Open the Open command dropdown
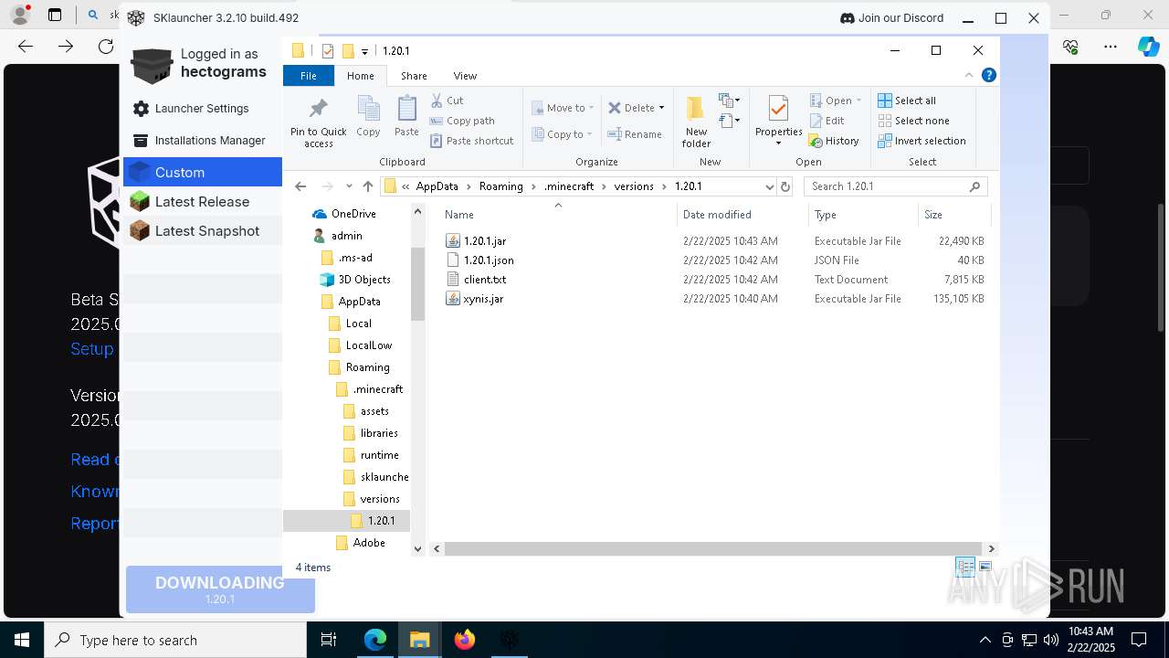 [x=859, y=101]
